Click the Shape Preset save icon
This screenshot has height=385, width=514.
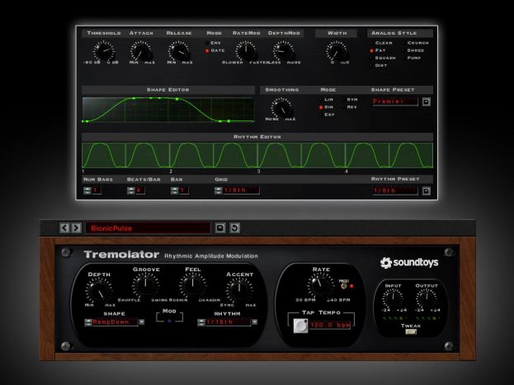click(x=427, y=102)
